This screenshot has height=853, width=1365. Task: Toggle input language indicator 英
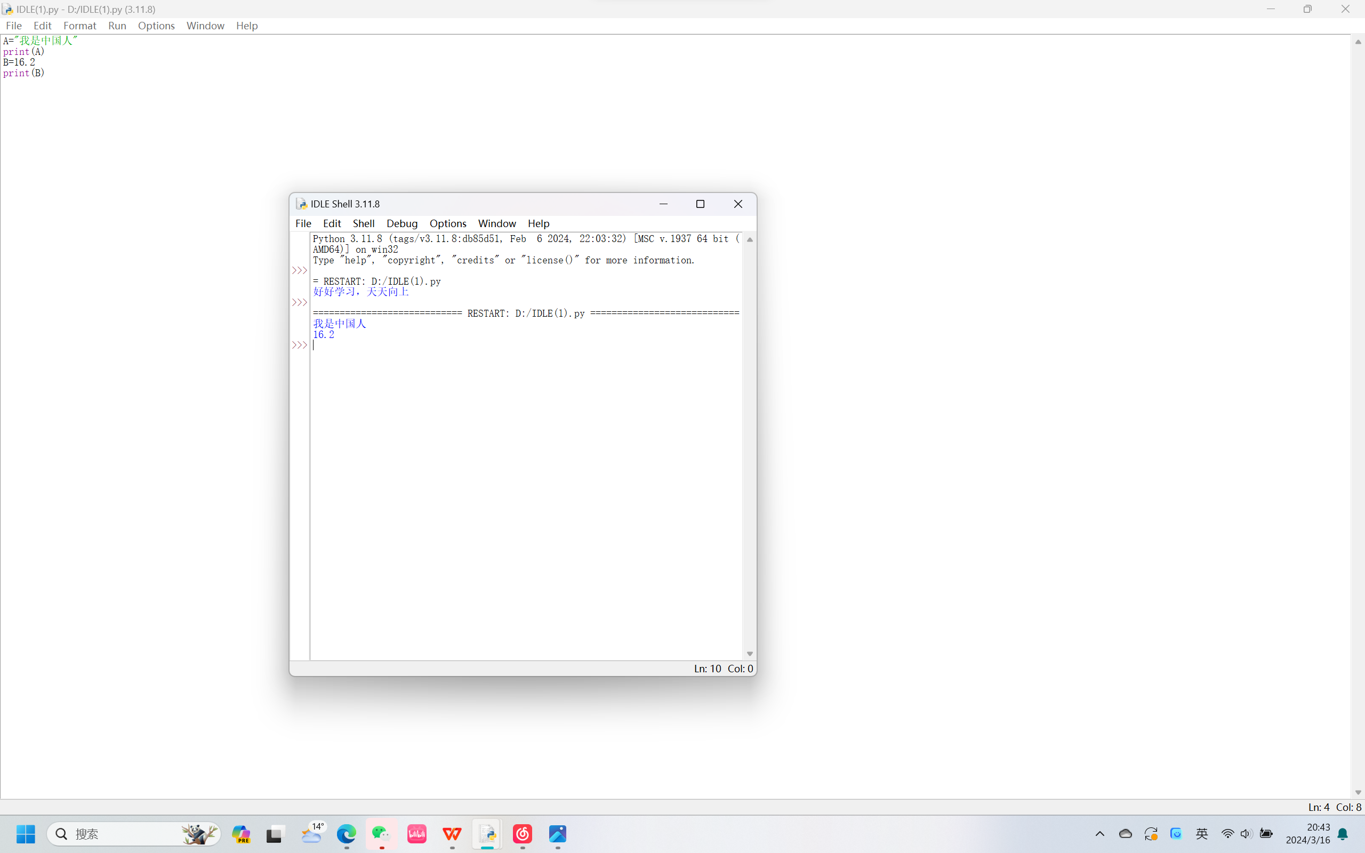1201,833
